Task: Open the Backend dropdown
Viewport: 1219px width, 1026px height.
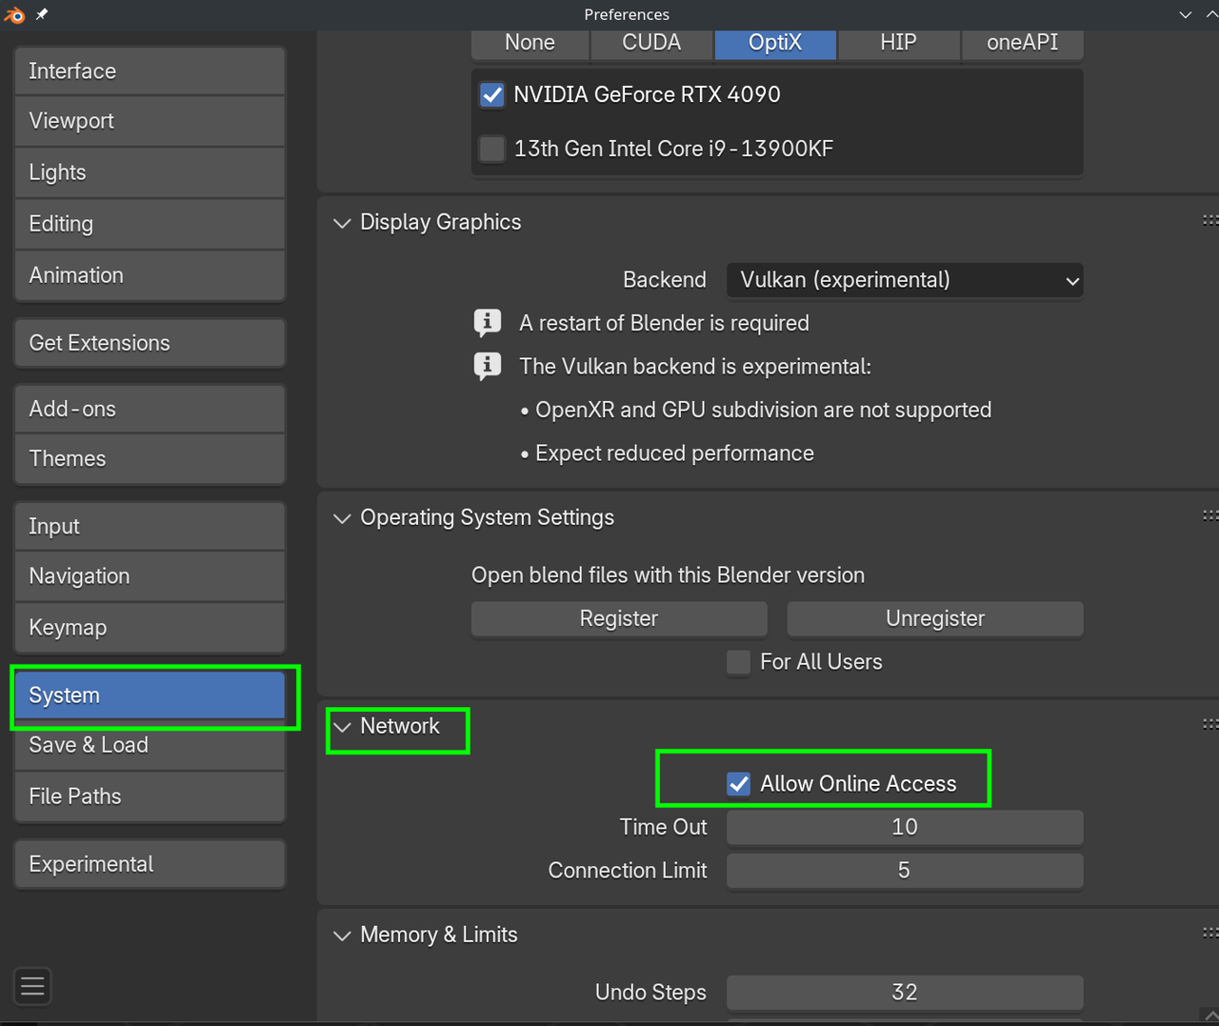Action: (x=905, y=280)
